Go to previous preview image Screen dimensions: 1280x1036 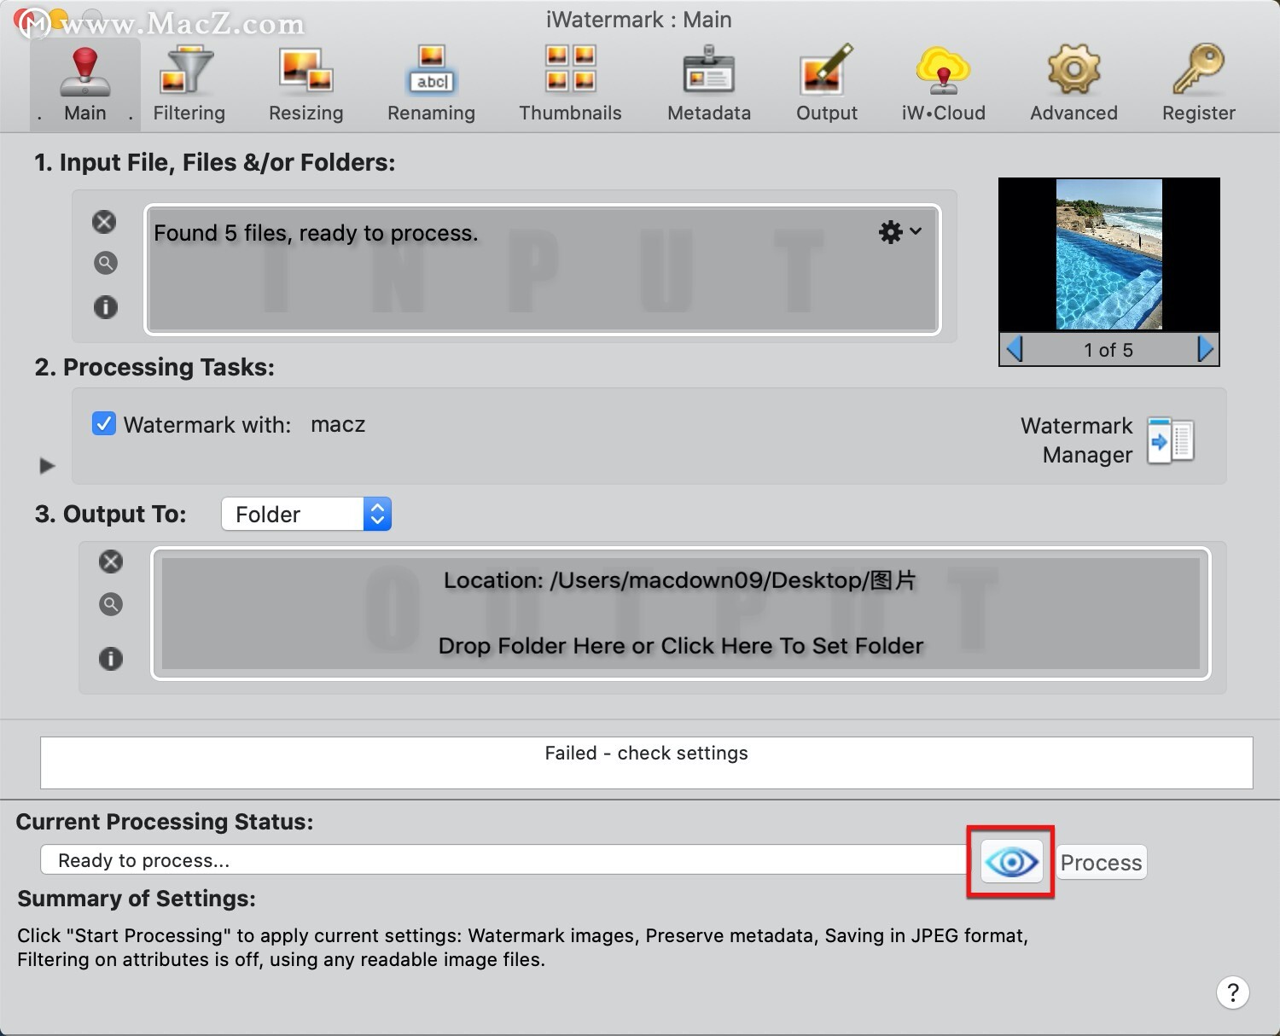1015,349
